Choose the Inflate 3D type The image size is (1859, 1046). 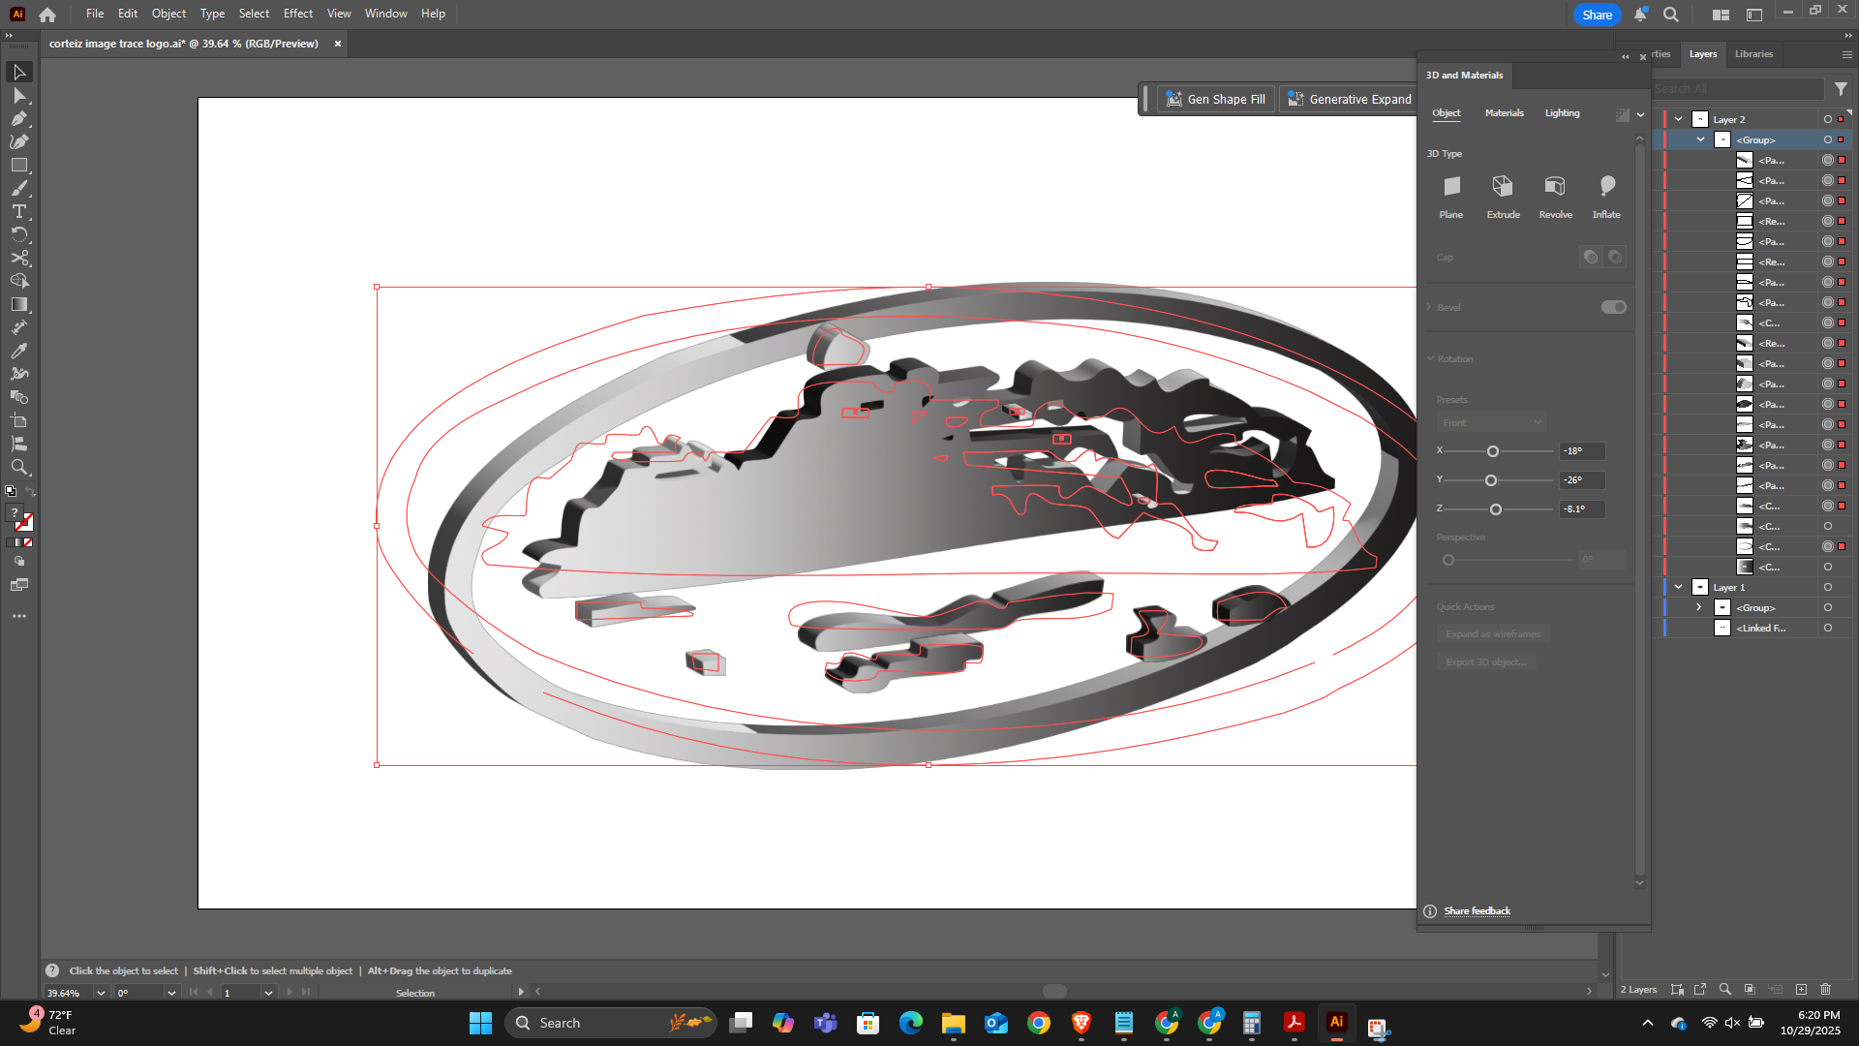point(1606,187)
